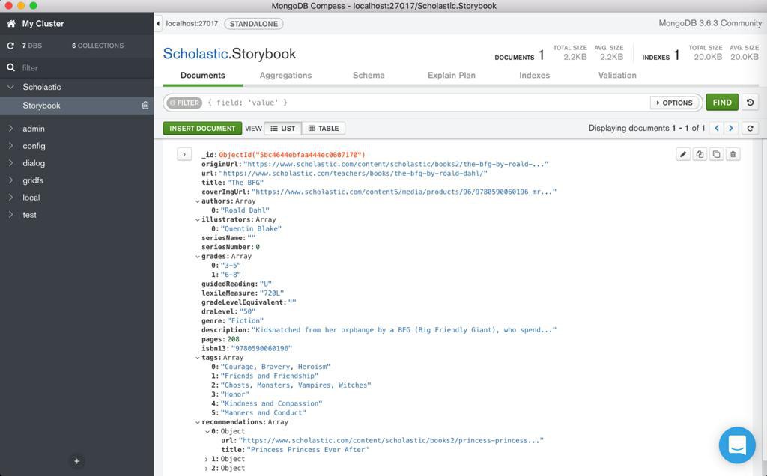Click the title value "The BFG"
This screenshot has width=767, height=476.
pyautogui.click(x=245, y=183)
